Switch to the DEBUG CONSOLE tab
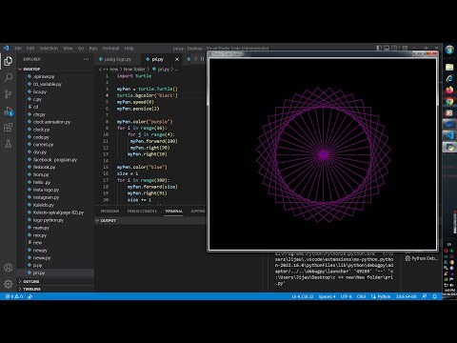Image resolution: width=457 pixels, height=343 pixels. pos(142,211)
